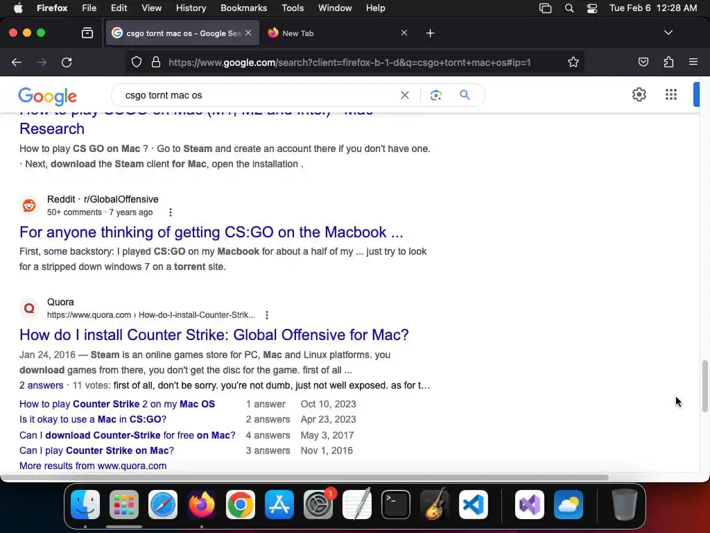Open Visual Studio from the Dock

(529, 505)
